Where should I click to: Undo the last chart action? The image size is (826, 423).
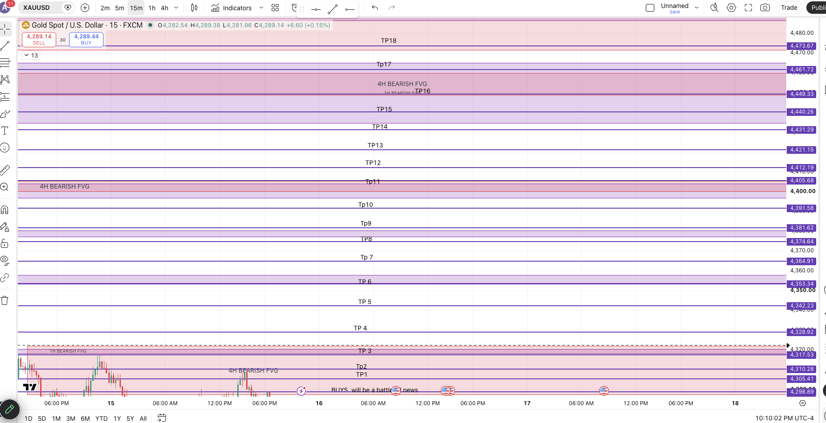click(x=375, y=8)
